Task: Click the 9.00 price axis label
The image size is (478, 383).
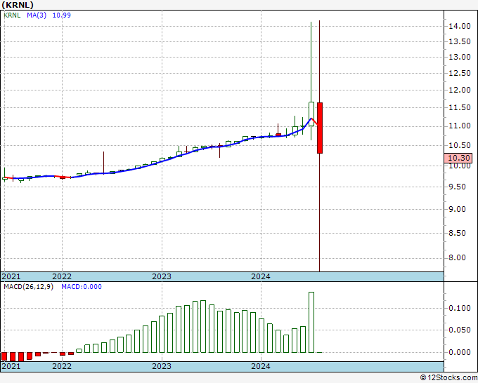Action: click(458, 209)
